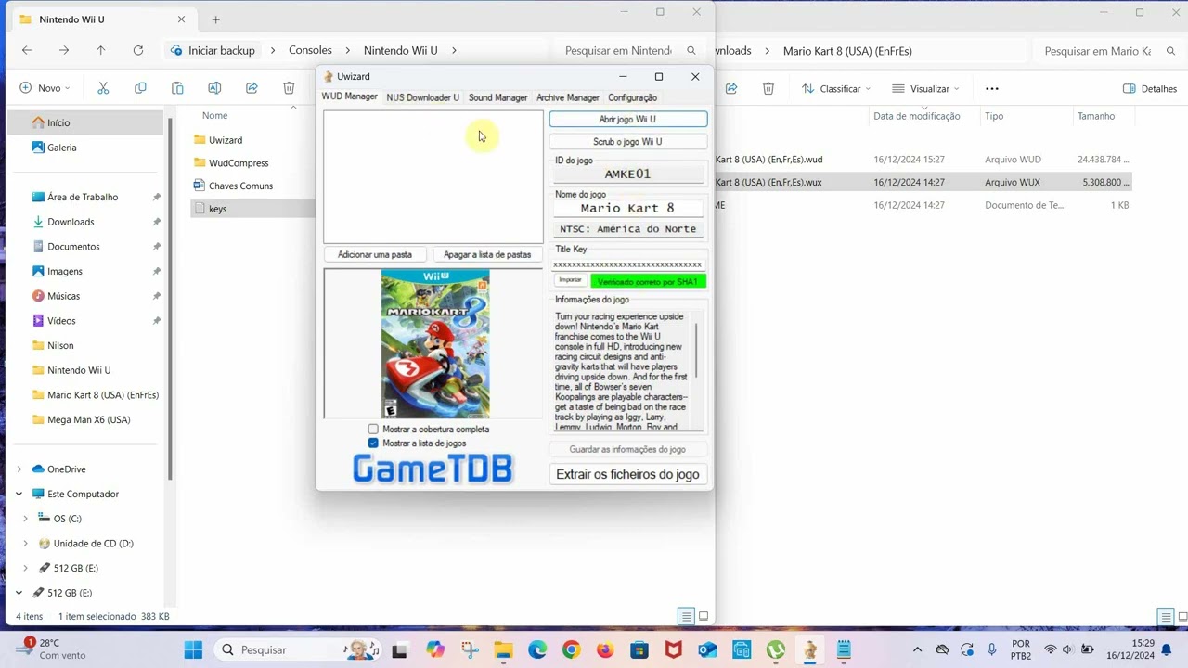The height and width of the screenshot is (668, 1188).
Task: Open File Explorer taskbar icon
Action: pos(503,649)
